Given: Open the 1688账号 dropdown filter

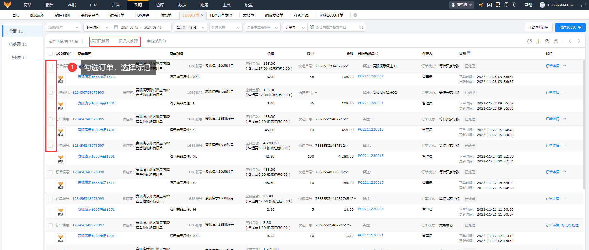Looking at the screenshot, I should (63, 28).
